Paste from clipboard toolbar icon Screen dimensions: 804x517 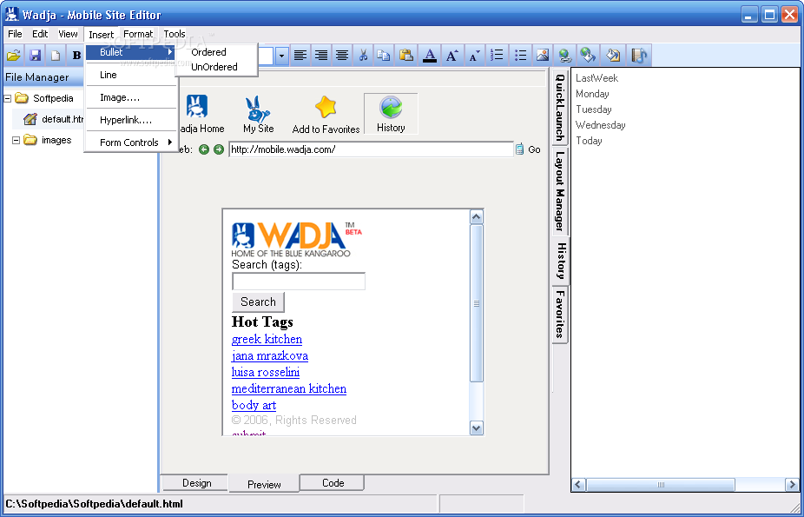coord(406,55)
